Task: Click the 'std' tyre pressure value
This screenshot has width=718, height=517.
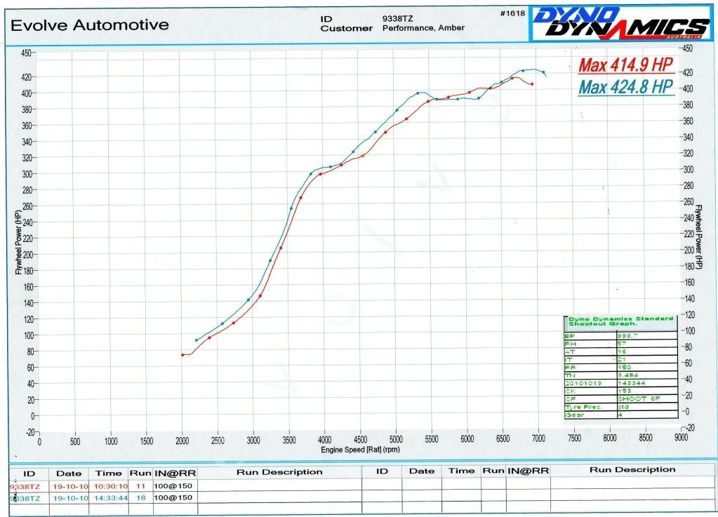Action: coord(623,407)
